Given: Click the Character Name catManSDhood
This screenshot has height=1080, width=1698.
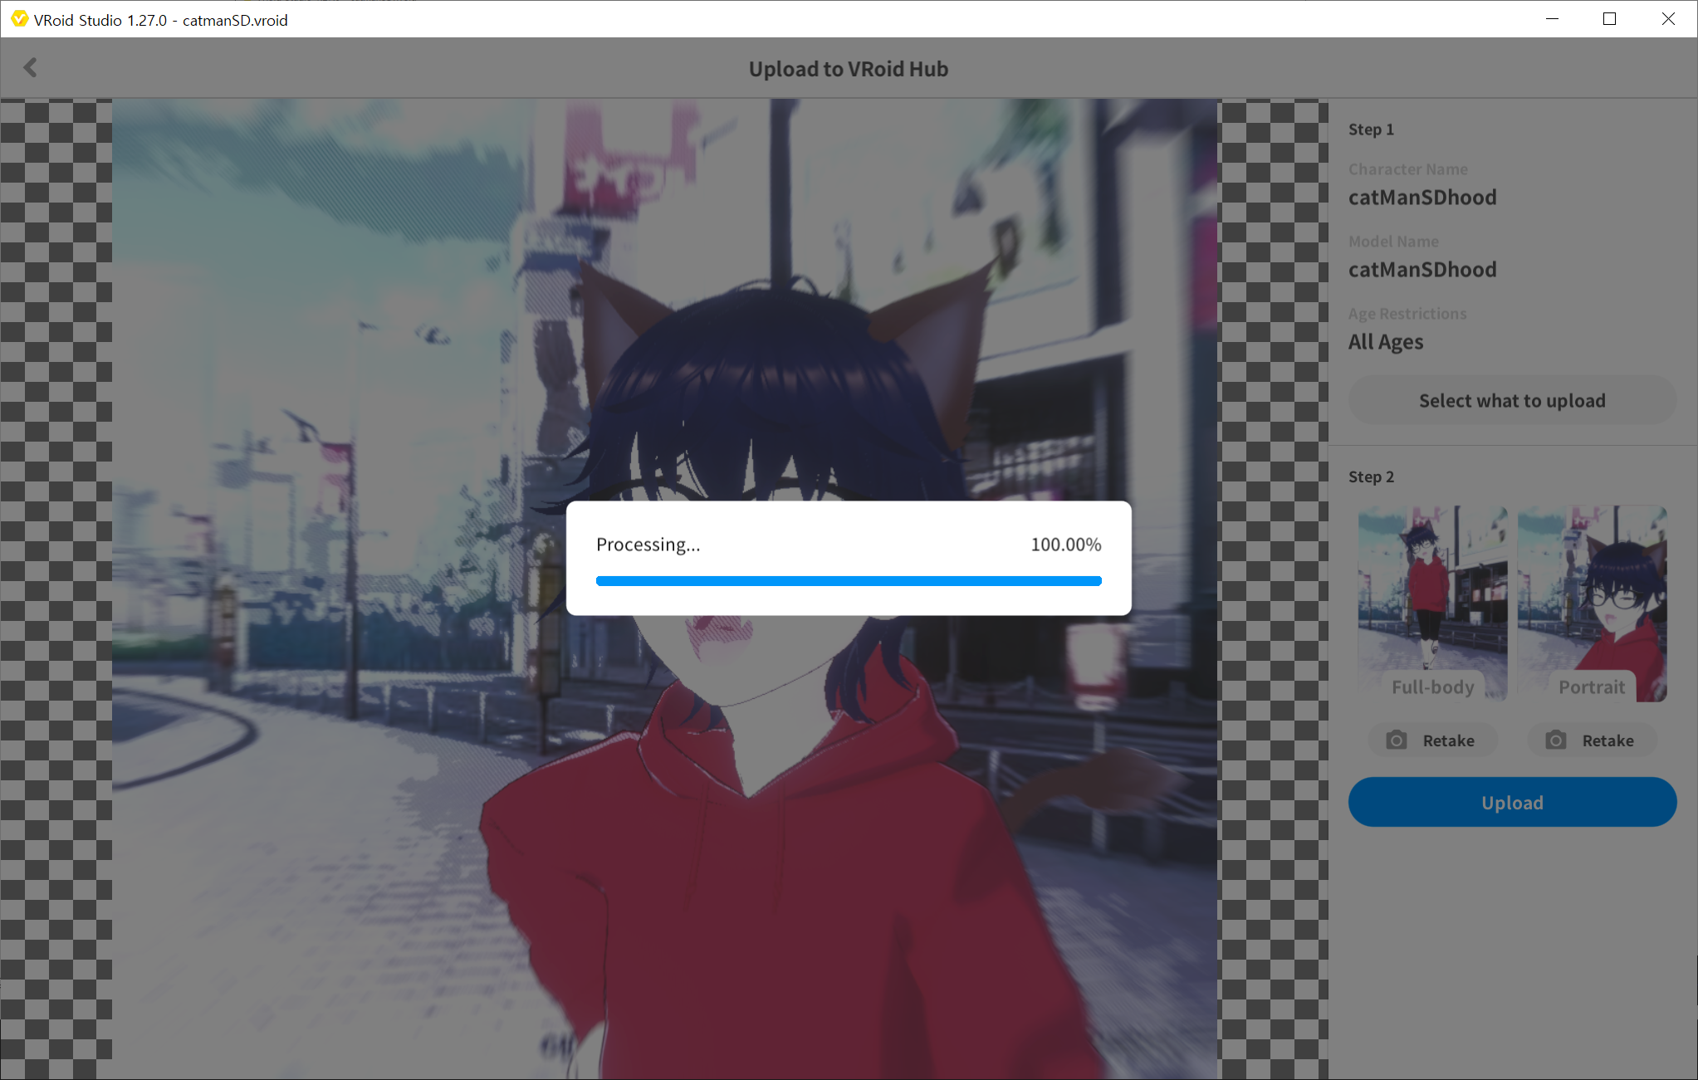Looking at the screenshot, I should click(x=1422, y=198).
